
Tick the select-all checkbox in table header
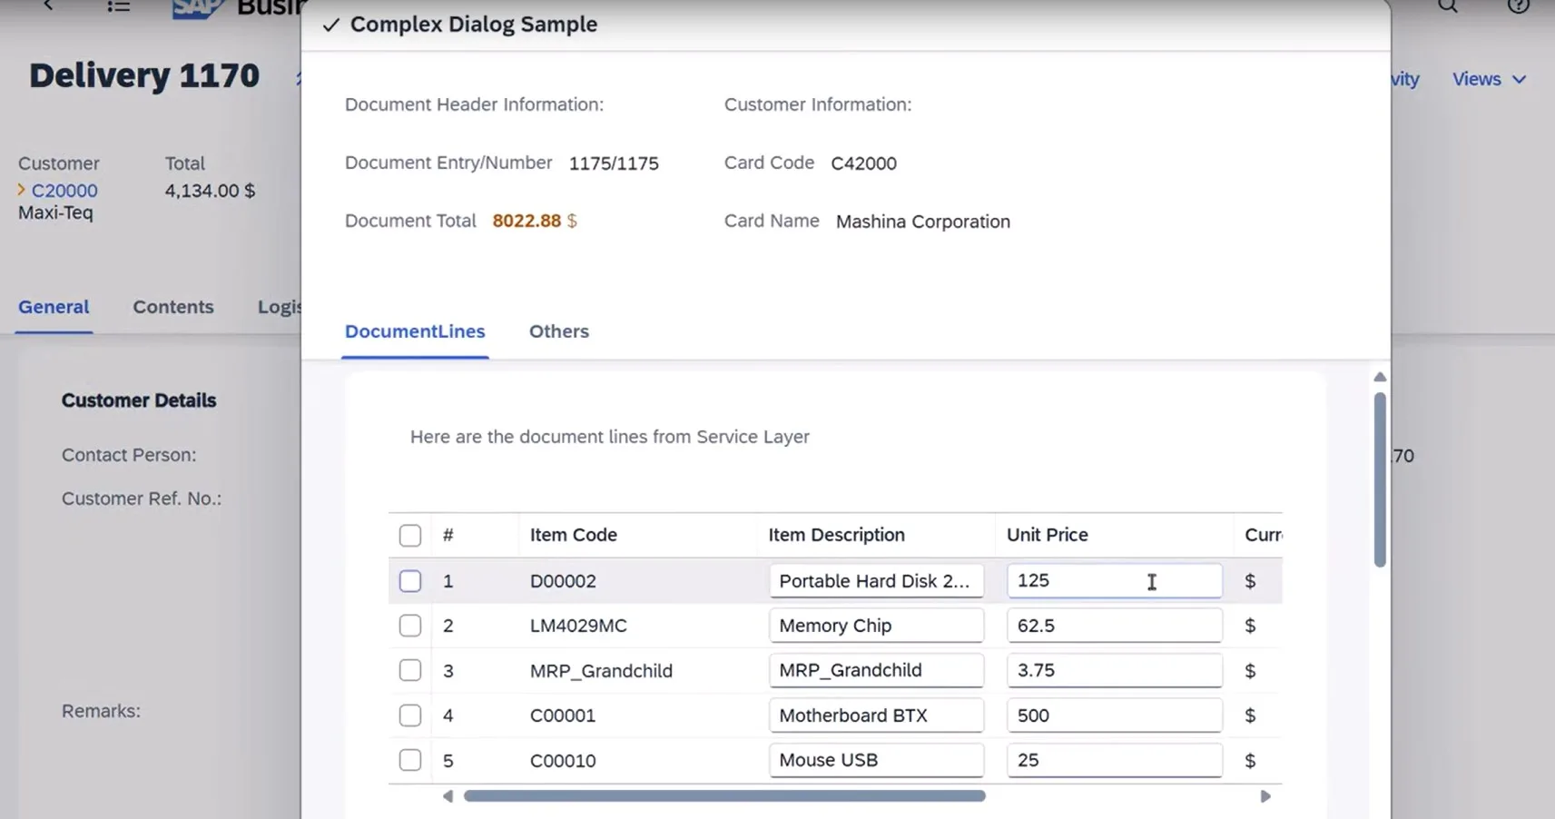point(410,536)
